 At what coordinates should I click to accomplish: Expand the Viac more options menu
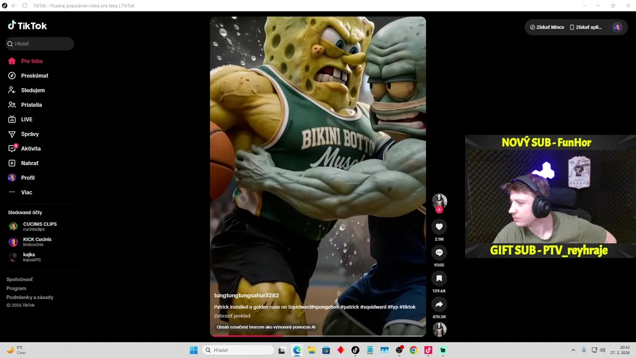(x=20, y=192)
